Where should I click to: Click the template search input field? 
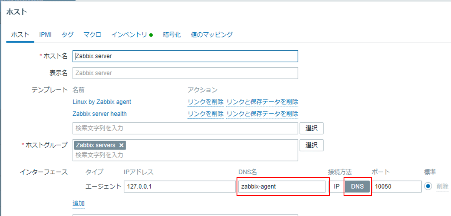coord(185,128)
